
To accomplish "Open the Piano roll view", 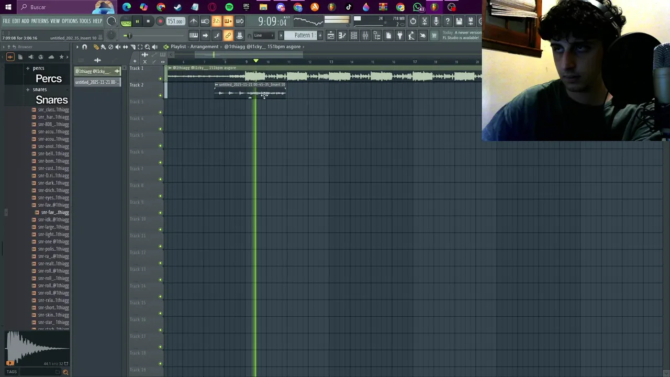I will click(342, 35).
